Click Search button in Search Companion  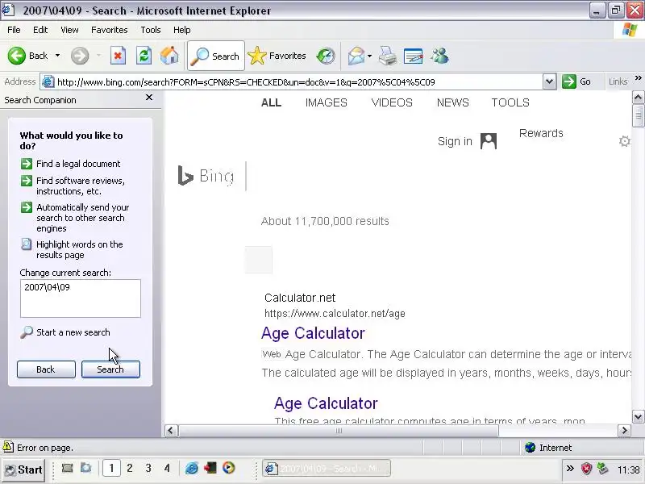coord(110,369)
